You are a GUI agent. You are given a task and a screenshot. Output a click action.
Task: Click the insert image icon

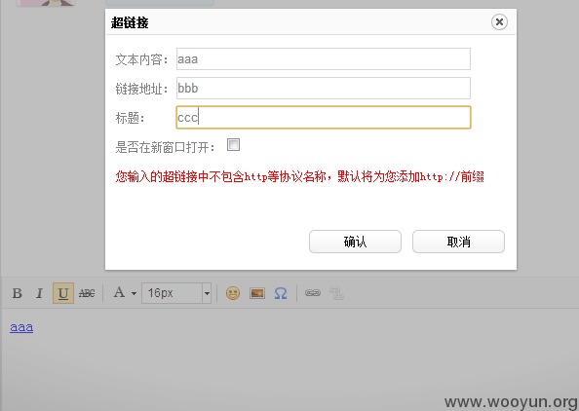click(257, 293)
